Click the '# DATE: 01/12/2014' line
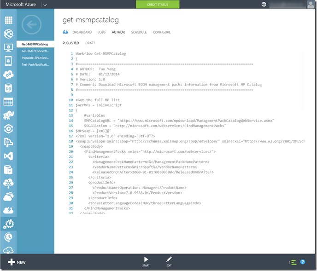Image resolution: width=317 pixels, height=271 pixels. [97, 74]
